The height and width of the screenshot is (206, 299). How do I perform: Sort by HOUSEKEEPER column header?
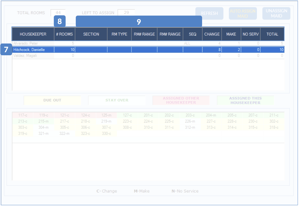pos(33,34)
